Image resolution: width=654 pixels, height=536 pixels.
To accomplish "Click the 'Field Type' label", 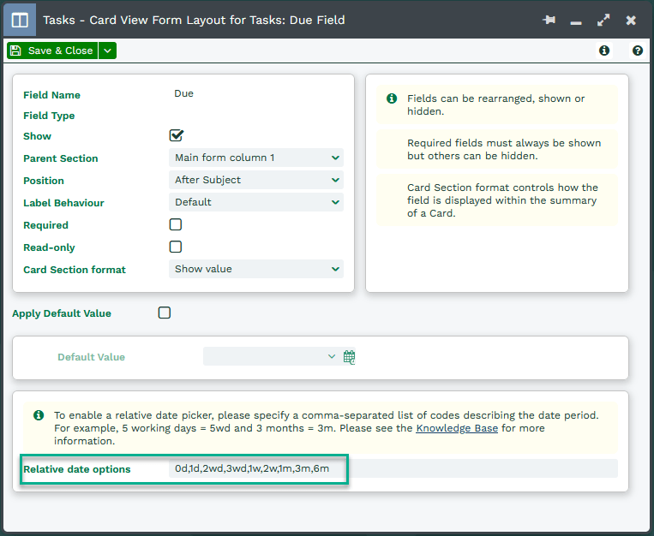I will click(49, 116).
